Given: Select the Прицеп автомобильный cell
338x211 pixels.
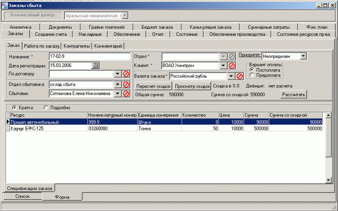Looking at the screenshot, I should tap(49, 122).
